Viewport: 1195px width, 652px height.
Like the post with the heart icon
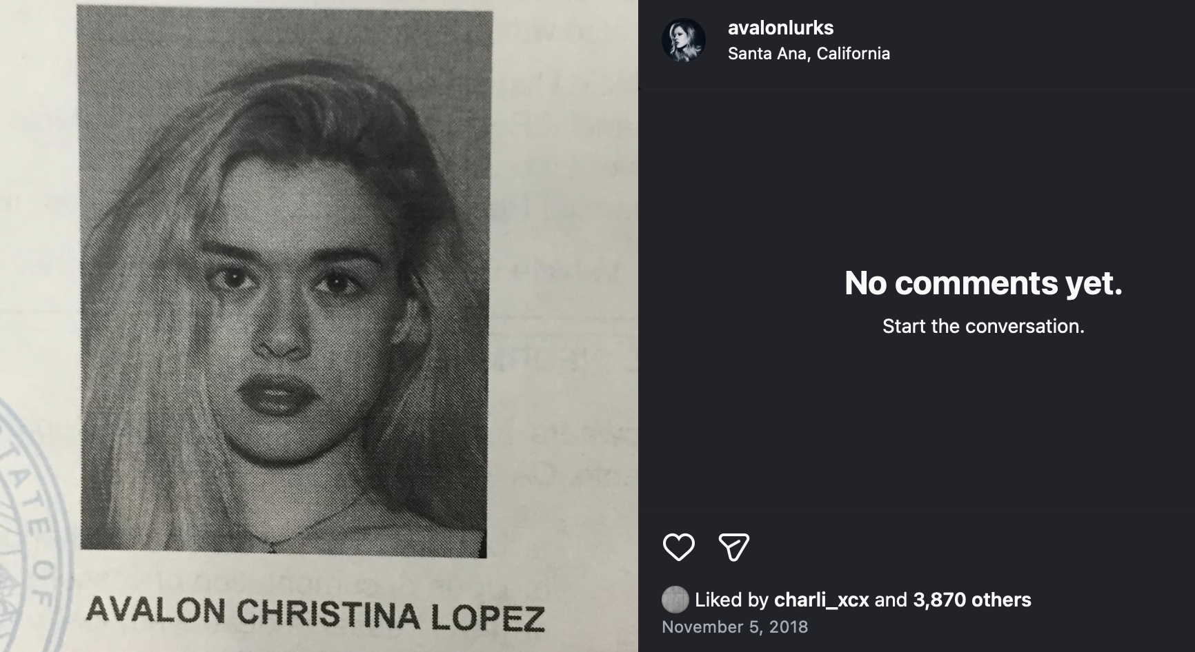pos(678,547)
